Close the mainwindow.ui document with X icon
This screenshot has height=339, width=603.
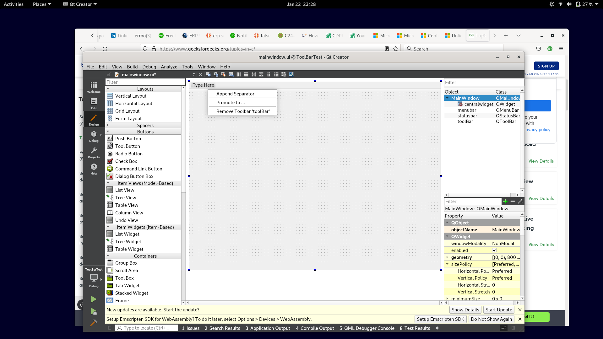pyautogui.click(x=200, y=74)
